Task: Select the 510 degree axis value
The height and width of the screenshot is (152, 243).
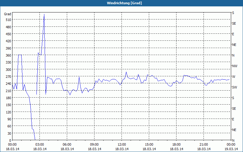Action: (x=9, y=20)
